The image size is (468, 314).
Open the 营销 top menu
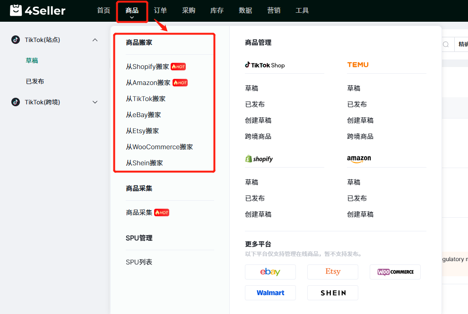point(274,10)
